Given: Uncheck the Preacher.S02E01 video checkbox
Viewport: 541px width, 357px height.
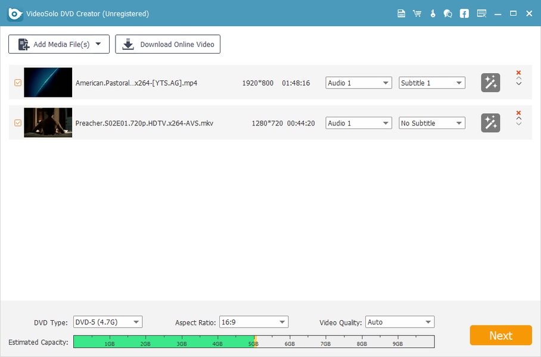Looking at the screenshot, I should [18, 123].
